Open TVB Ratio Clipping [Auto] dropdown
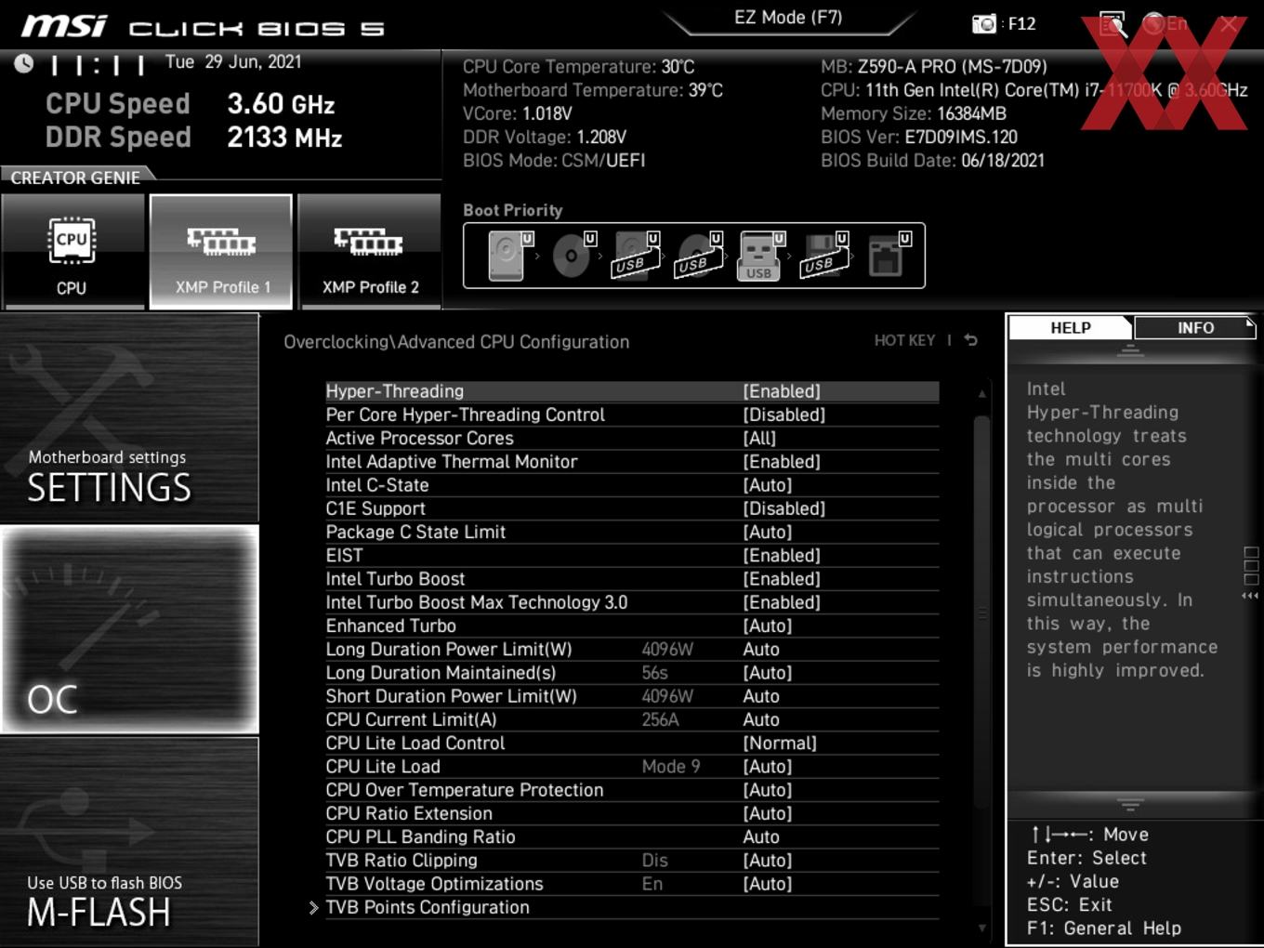 (x=768, y=860)
